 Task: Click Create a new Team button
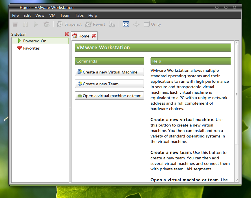click(109, 84)
